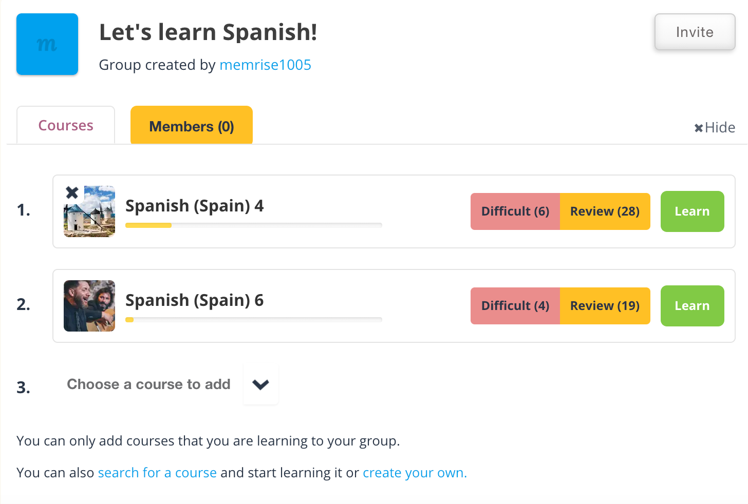Follow the "create your own" link
The height and width of the screenshot is (504, 748).
tap(415, 473)
